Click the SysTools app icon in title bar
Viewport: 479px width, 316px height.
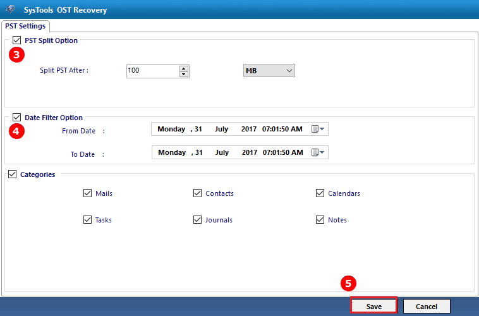coord(10,9)
